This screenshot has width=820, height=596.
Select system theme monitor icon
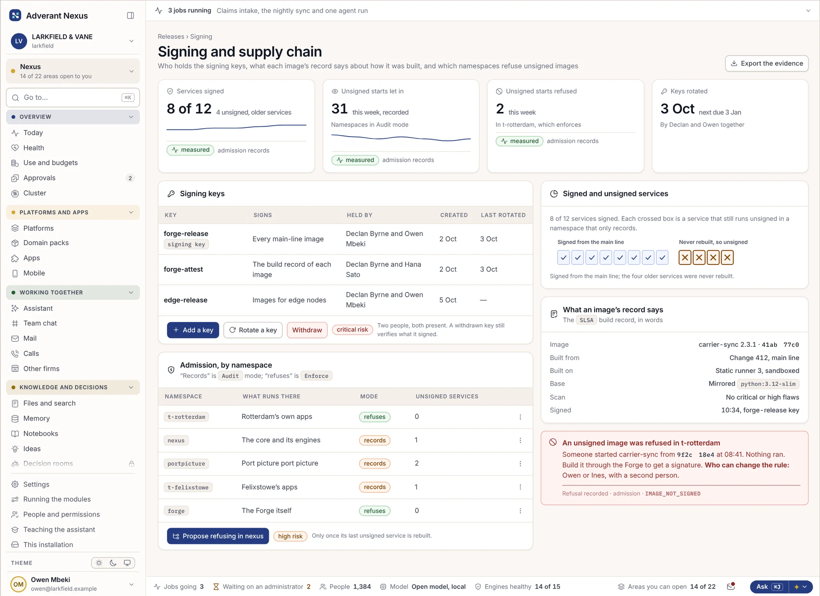[x=127, y=563]
